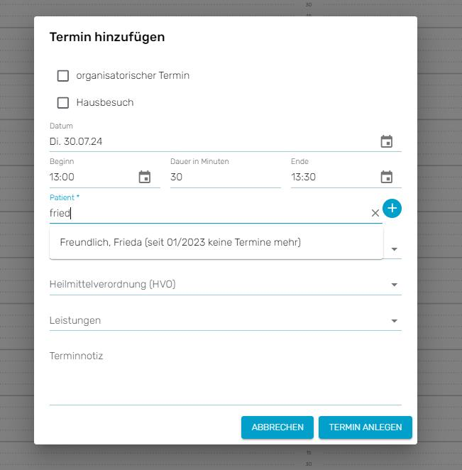This screenshot has height=470, width=462.
Task: Open the Ende time picker icon
Action: pos(387,177)
